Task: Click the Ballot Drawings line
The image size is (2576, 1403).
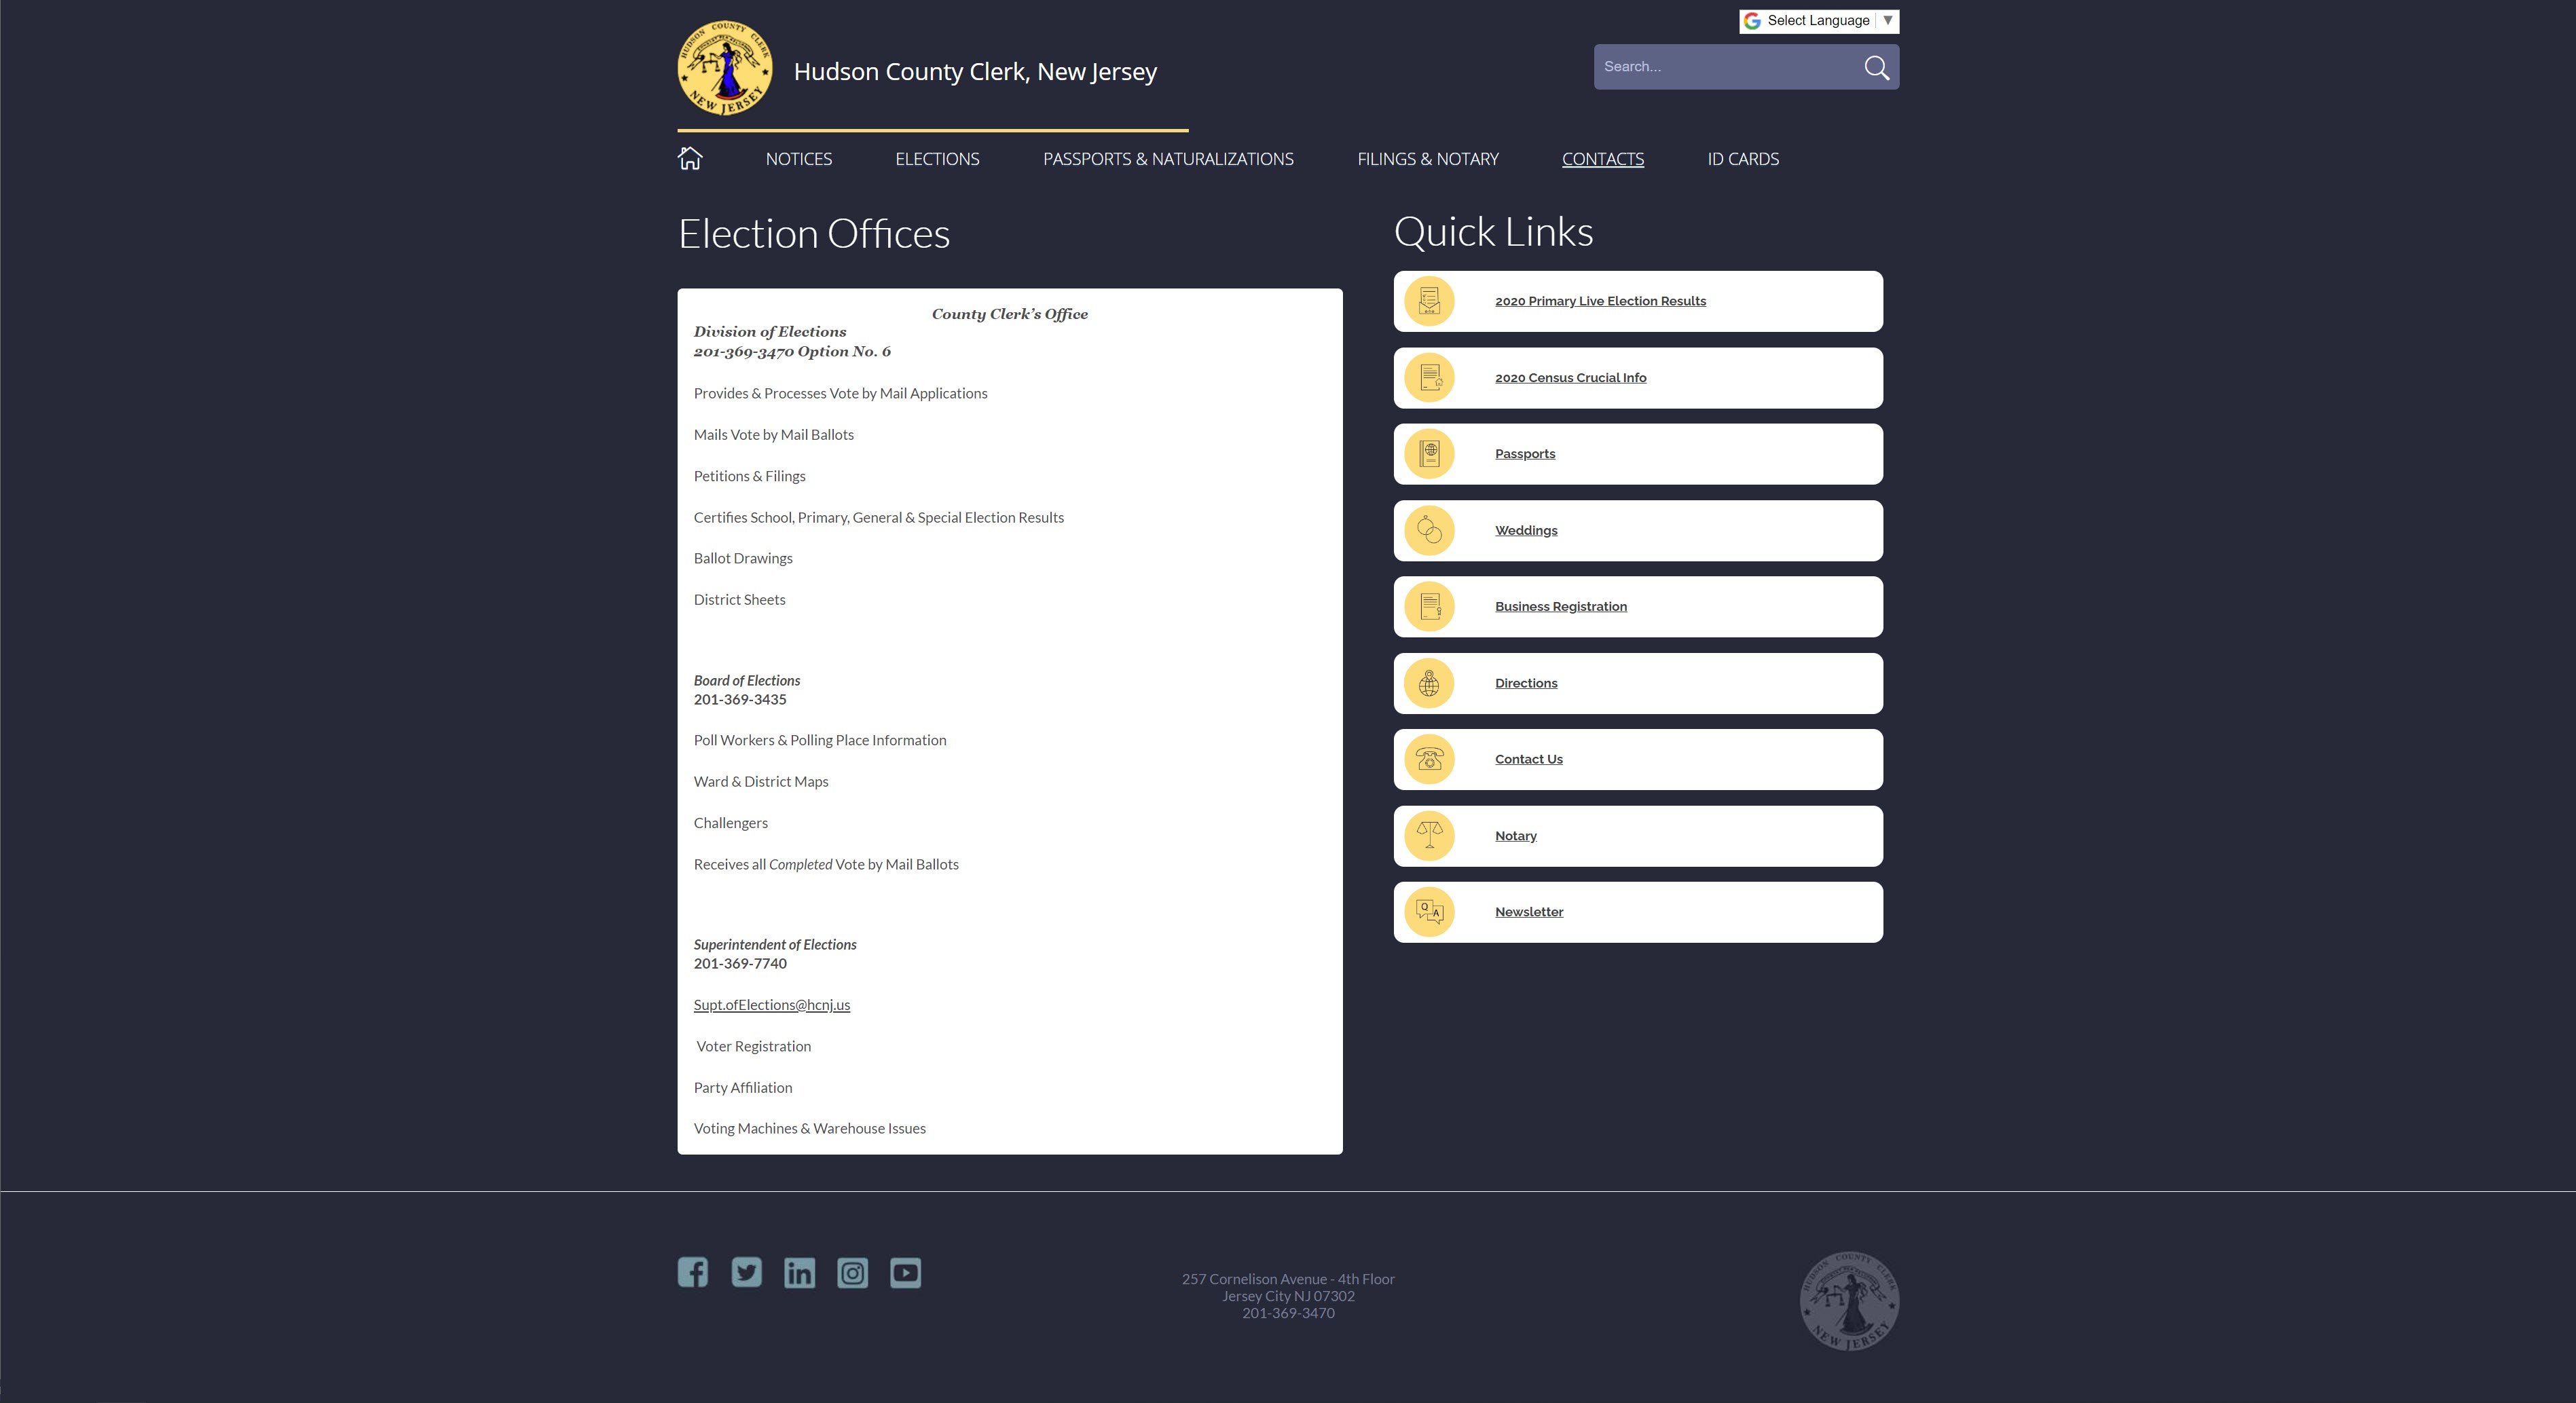Action: tap(743, 559)
